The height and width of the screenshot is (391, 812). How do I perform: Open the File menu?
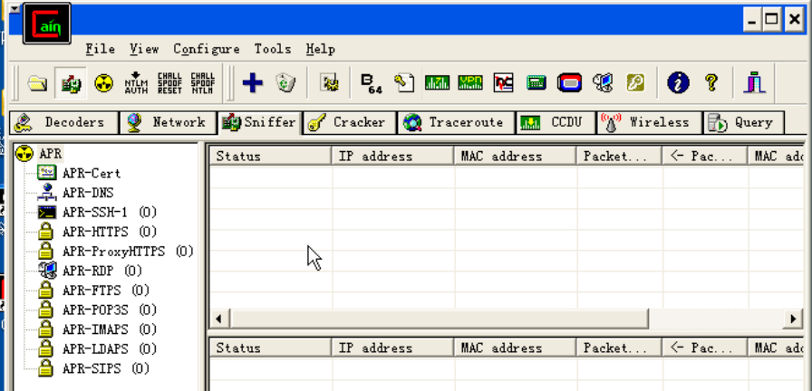click(x=100, y=49)
